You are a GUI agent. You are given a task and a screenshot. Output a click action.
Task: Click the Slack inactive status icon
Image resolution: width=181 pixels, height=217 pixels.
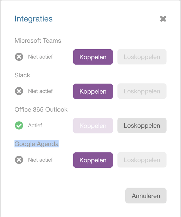(x=19, y=91)
